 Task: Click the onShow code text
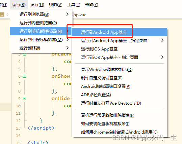(61, 76)
